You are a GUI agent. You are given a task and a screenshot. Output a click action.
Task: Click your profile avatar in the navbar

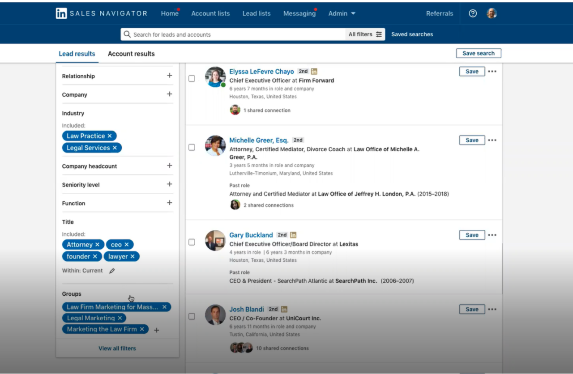point(491,13)
